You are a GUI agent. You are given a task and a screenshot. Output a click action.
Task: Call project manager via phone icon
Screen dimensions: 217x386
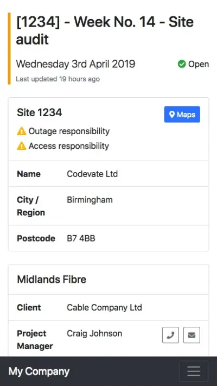(170, 335)
